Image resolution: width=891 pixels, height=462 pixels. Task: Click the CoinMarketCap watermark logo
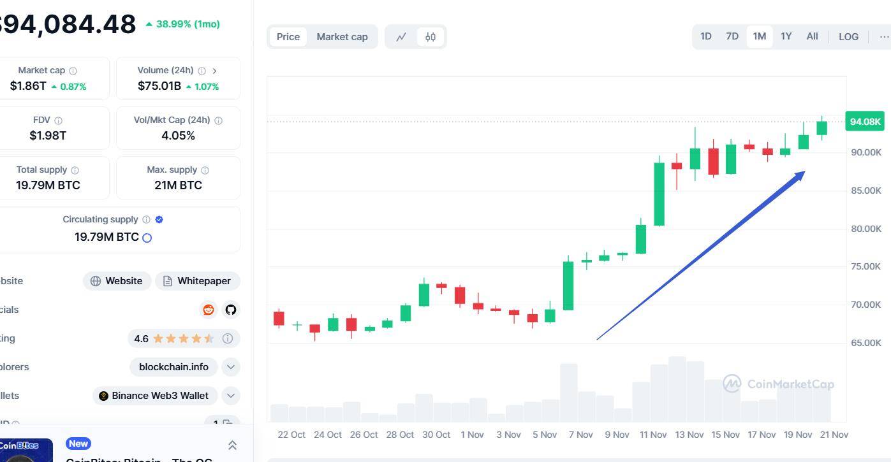(x=732, y=384)
